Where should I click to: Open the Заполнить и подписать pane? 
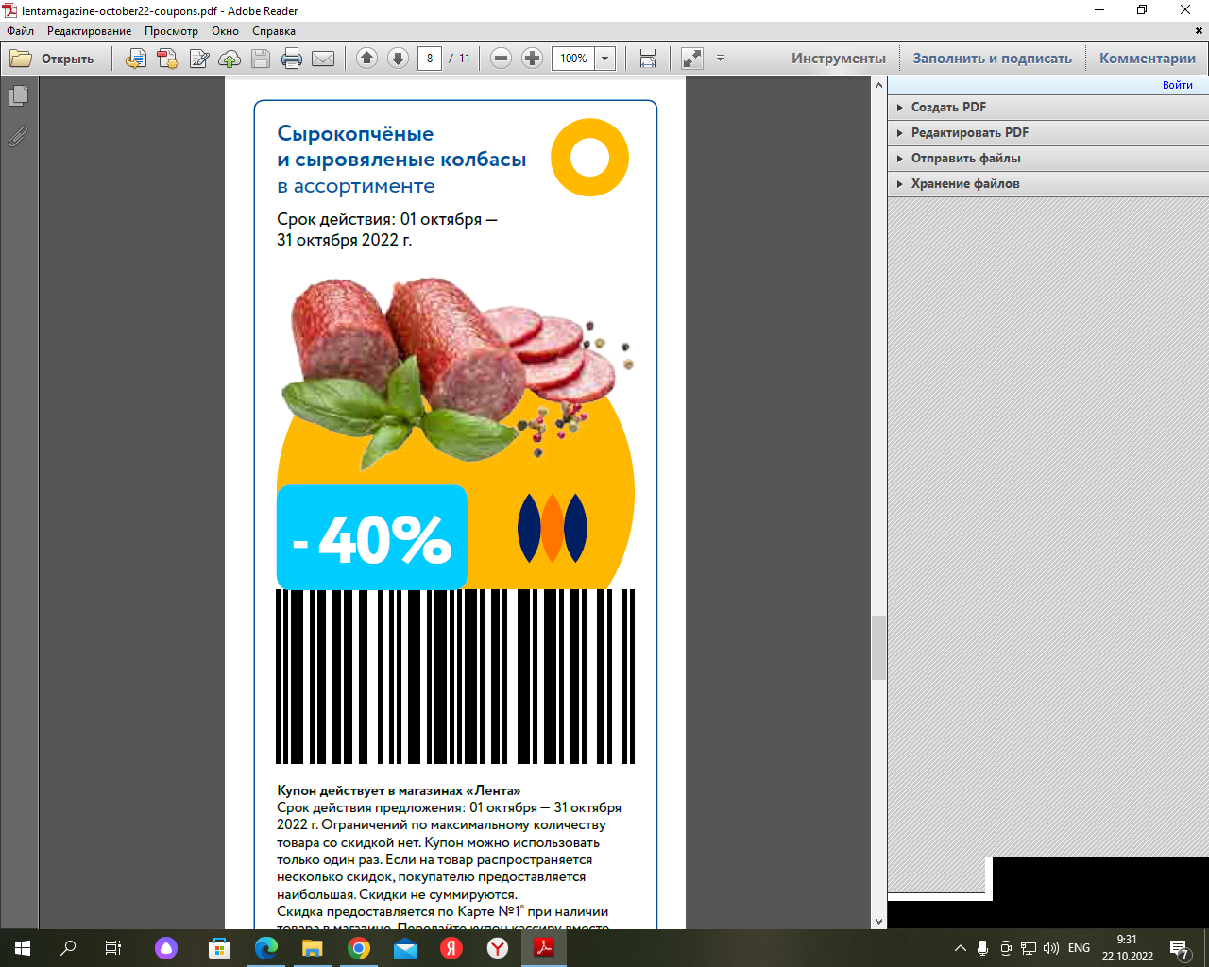(993, 59)
